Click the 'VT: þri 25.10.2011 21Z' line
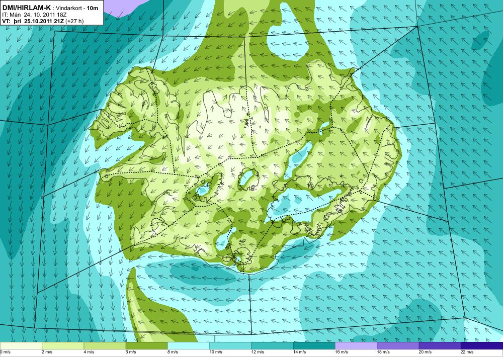The width and height of the screenshot is (503, 357). click(x=33, y=21)
